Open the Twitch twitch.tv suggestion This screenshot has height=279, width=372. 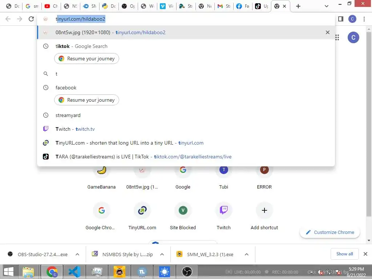tap(186, 129)
